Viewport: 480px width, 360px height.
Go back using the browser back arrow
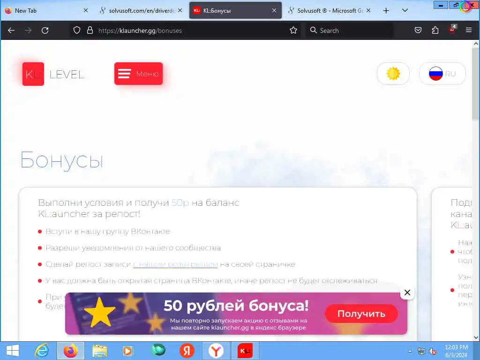(11, 30)
